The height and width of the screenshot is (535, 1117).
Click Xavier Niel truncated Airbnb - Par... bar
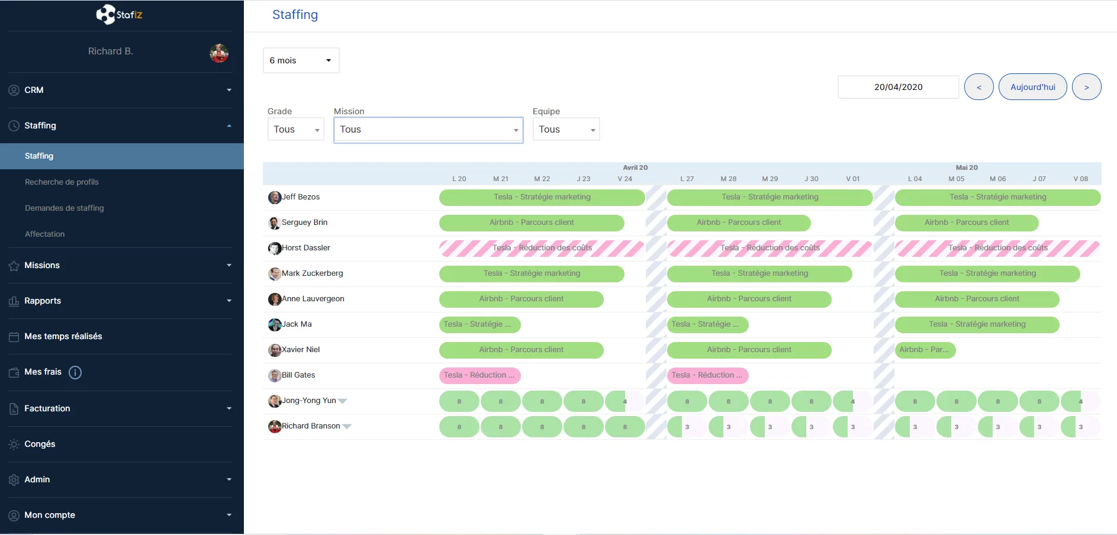(x=925, y=350)
